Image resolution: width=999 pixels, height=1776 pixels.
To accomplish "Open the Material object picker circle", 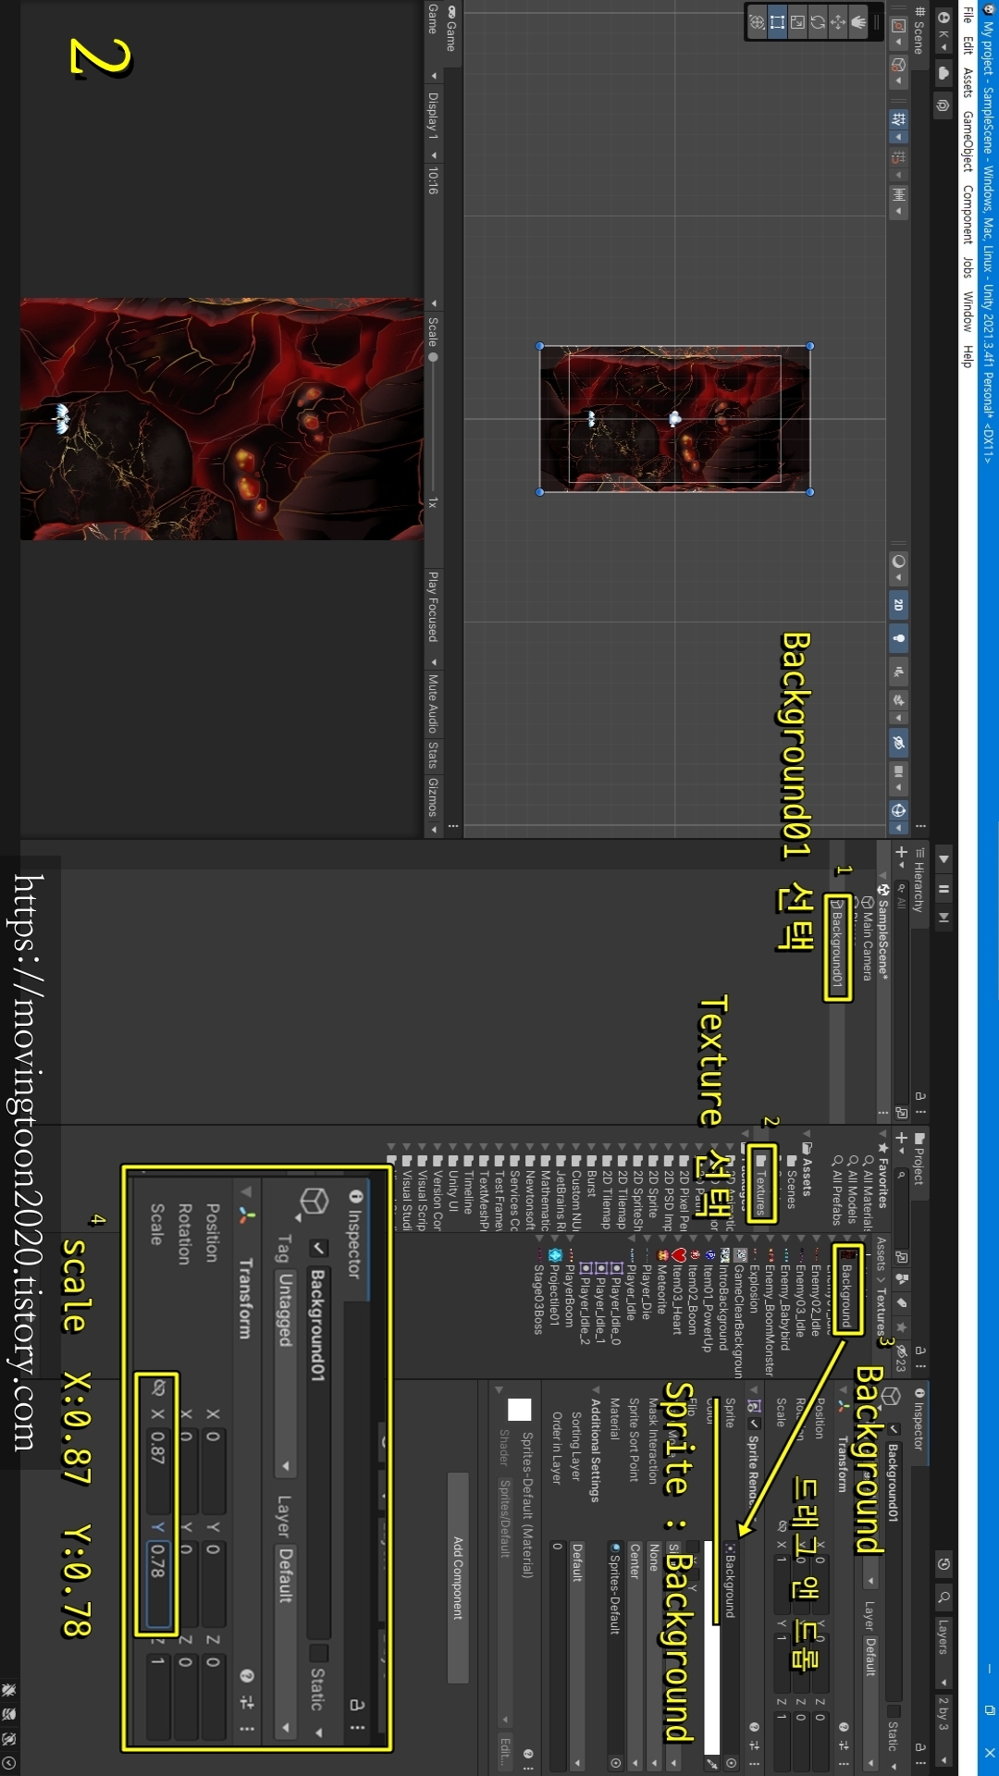I will click(x=615, y=1763).
